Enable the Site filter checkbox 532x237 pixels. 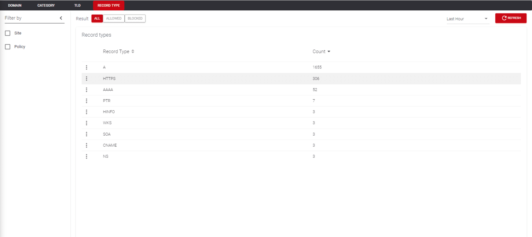(7, 33)
